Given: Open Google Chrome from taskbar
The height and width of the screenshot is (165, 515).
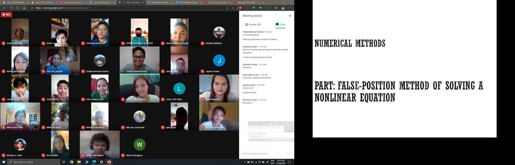Looking at the screenshot, I should [72, 162].
